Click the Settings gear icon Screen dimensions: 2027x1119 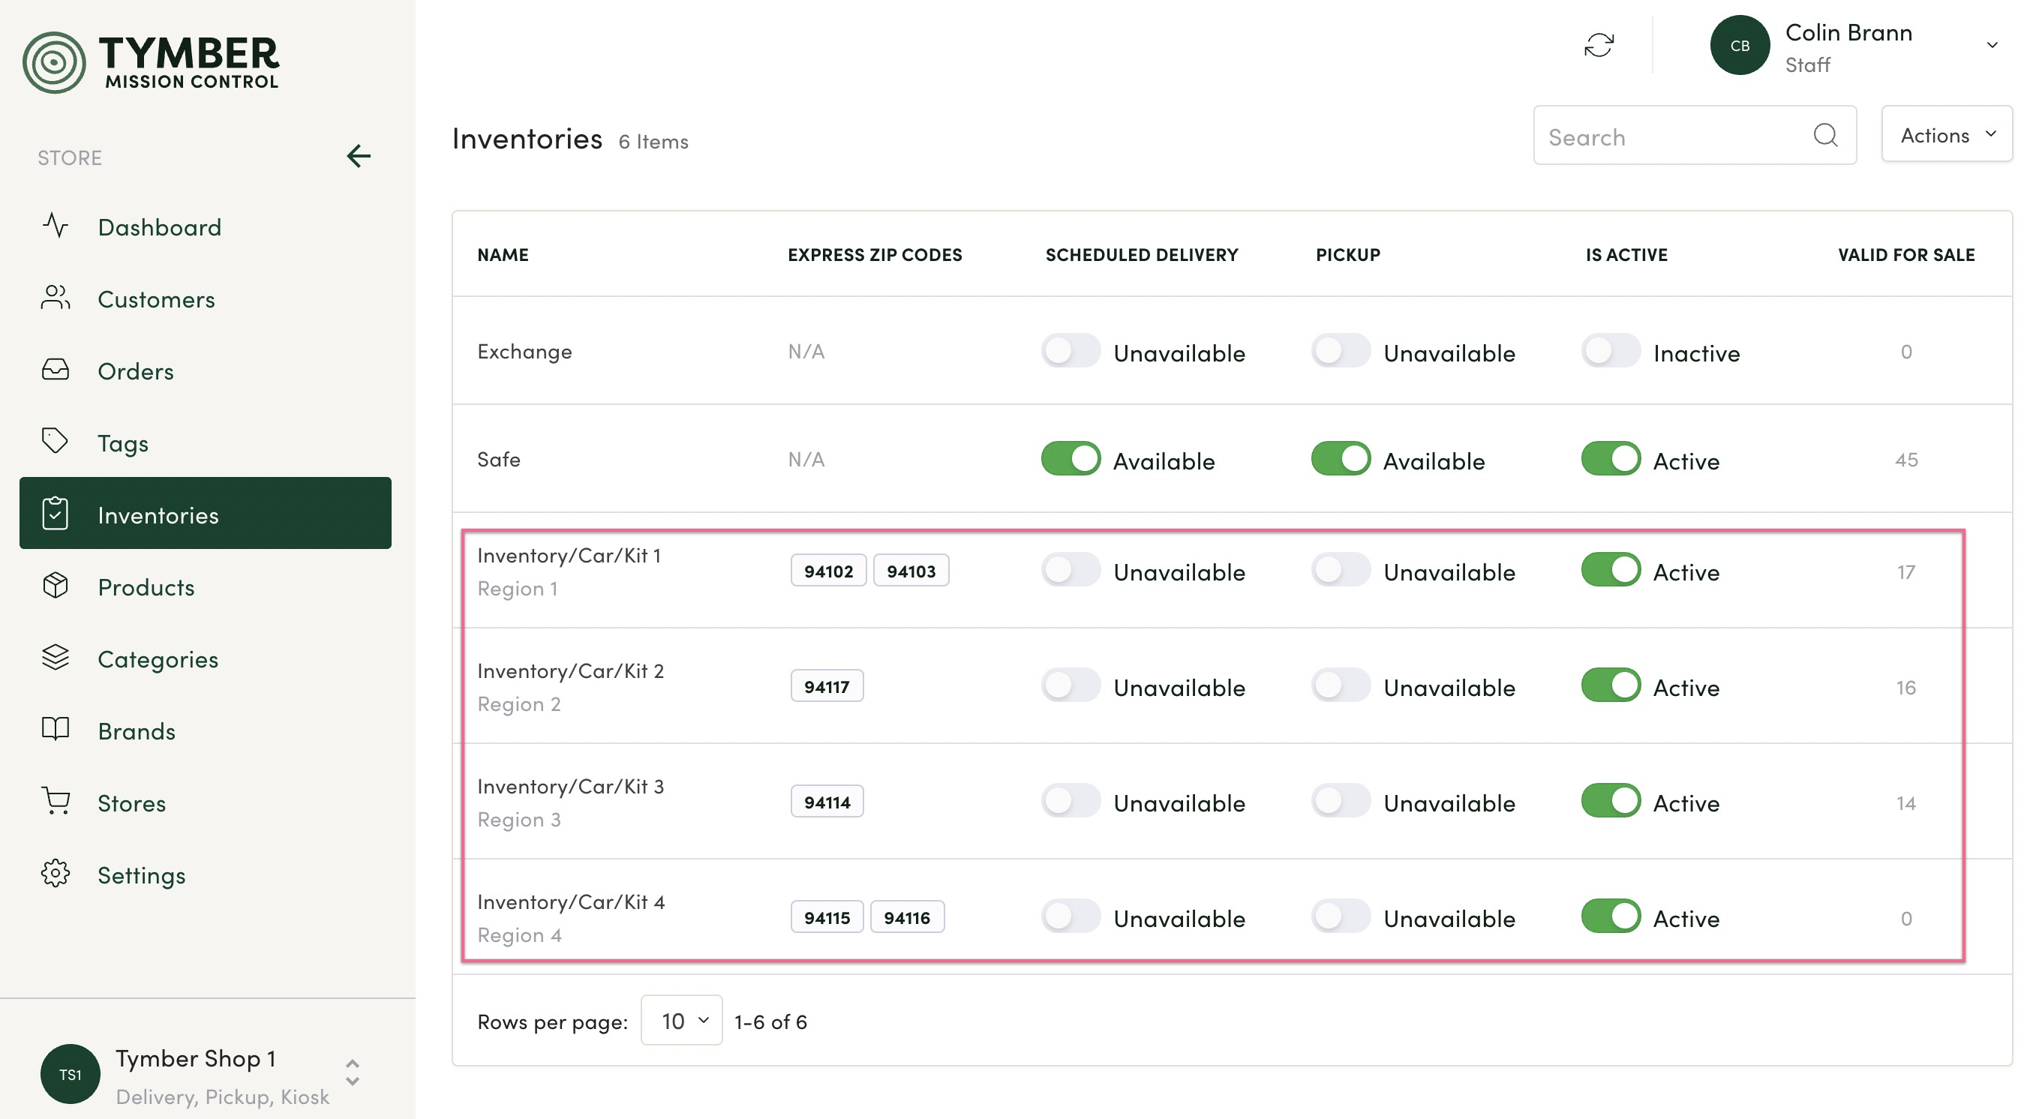tap(55, 874)
